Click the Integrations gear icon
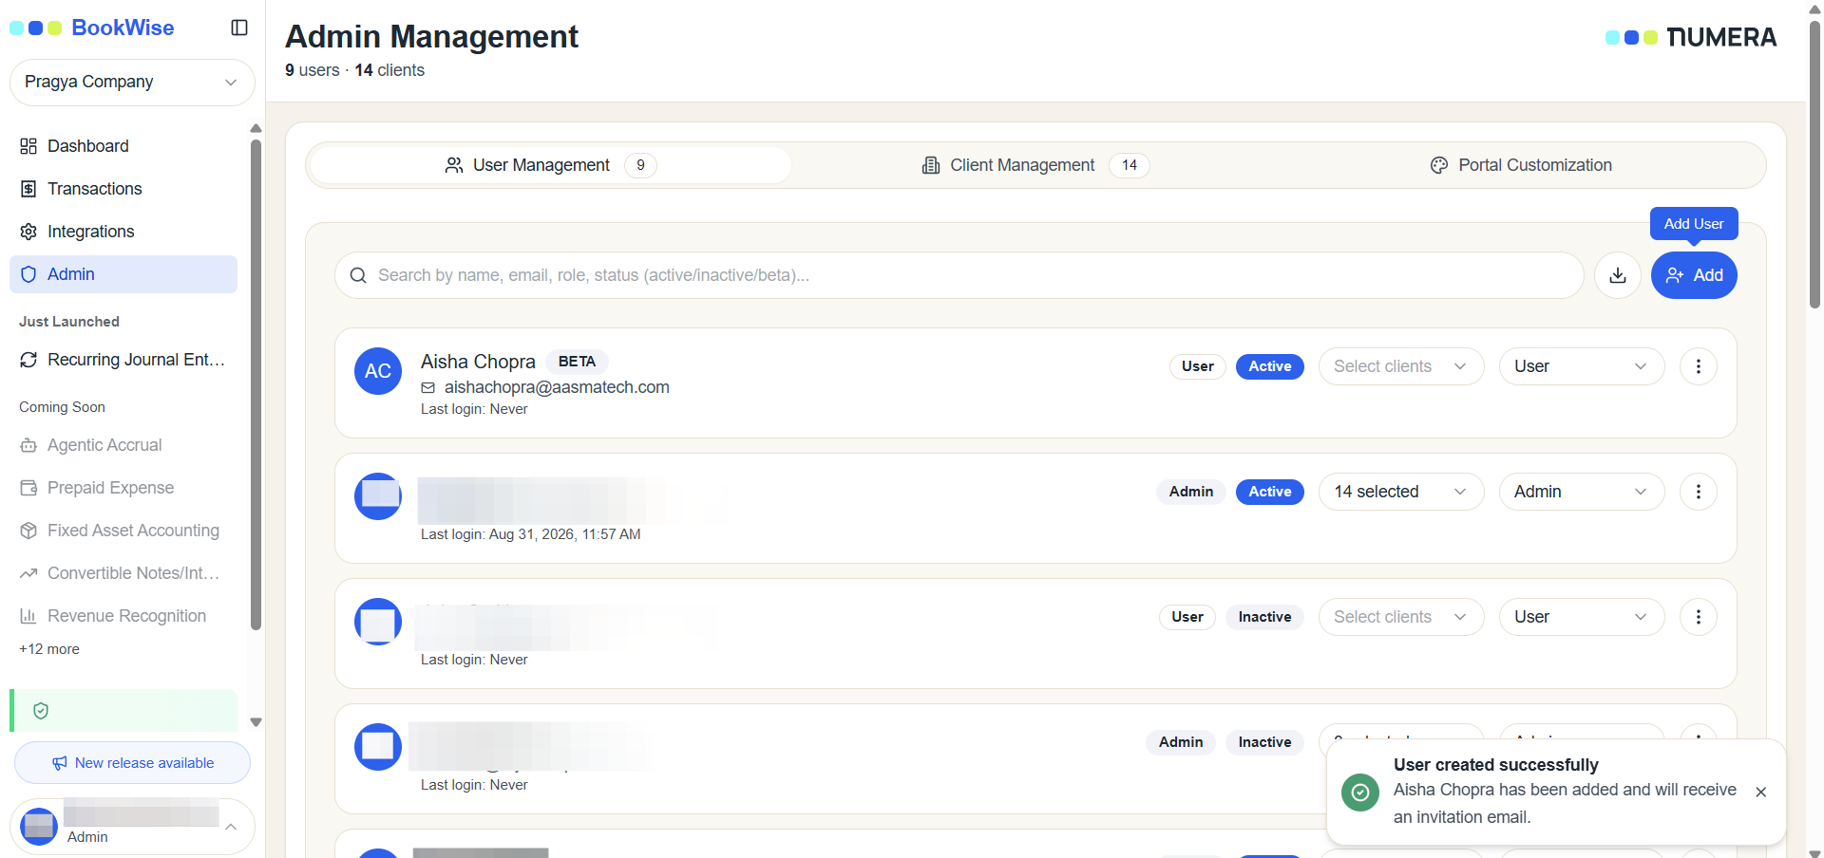 point(28,232)
